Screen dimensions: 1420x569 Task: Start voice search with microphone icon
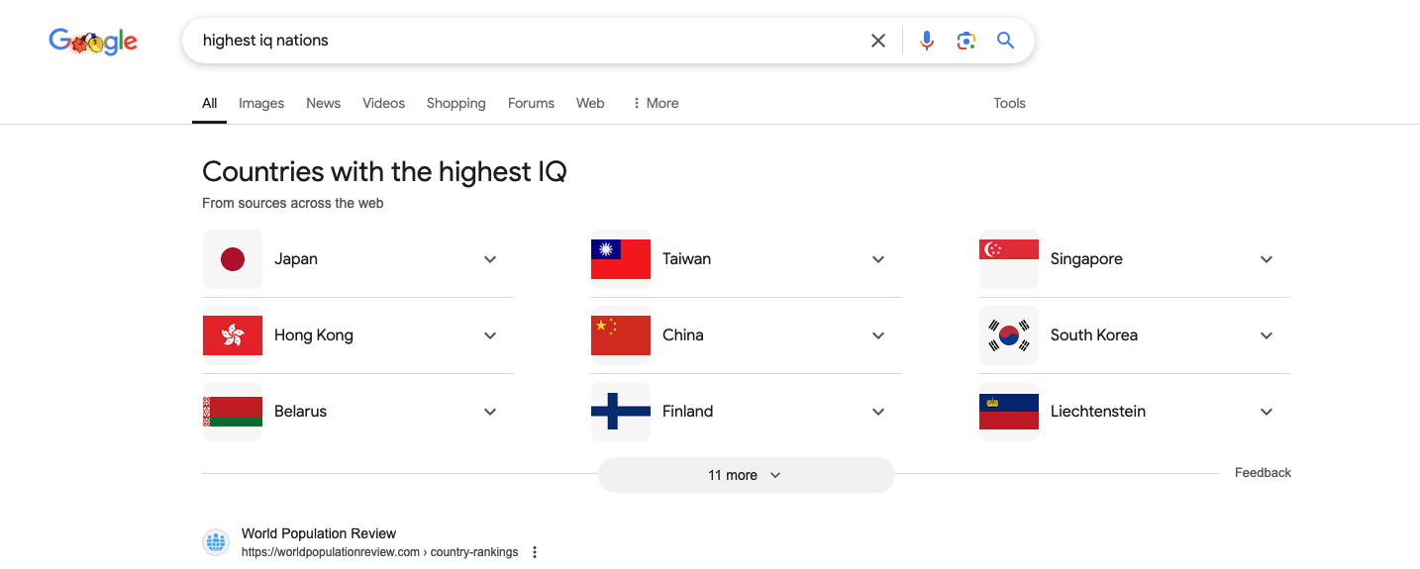pos(927,41)
